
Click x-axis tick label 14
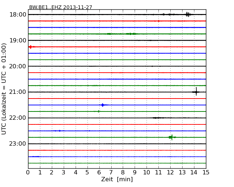click(x=194, y=173)
